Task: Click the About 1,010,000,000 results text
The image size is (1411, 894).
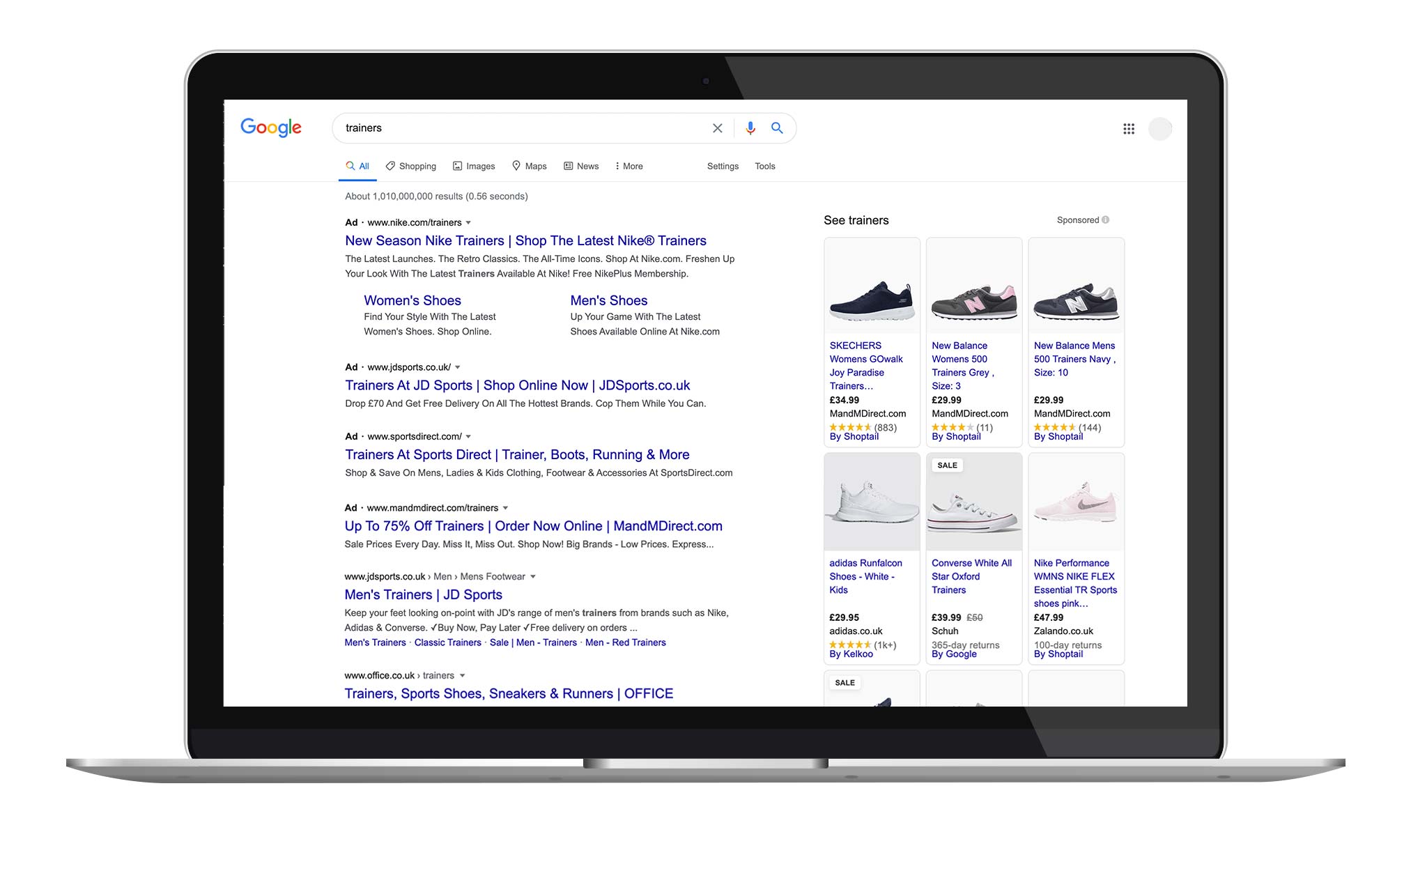Action: pyautogui.click(x=436, y=196)
